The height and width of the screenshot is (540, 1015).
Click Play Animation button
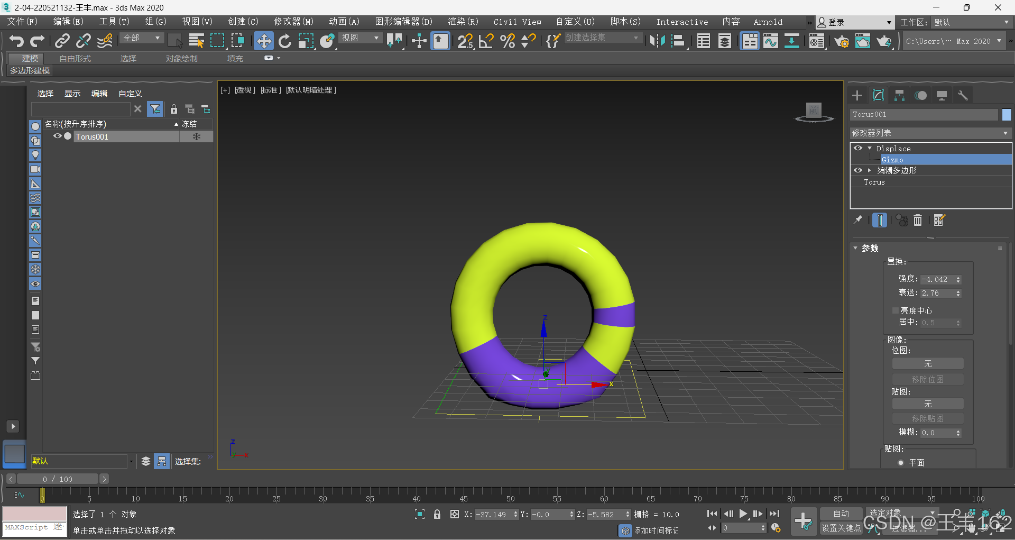743,514
